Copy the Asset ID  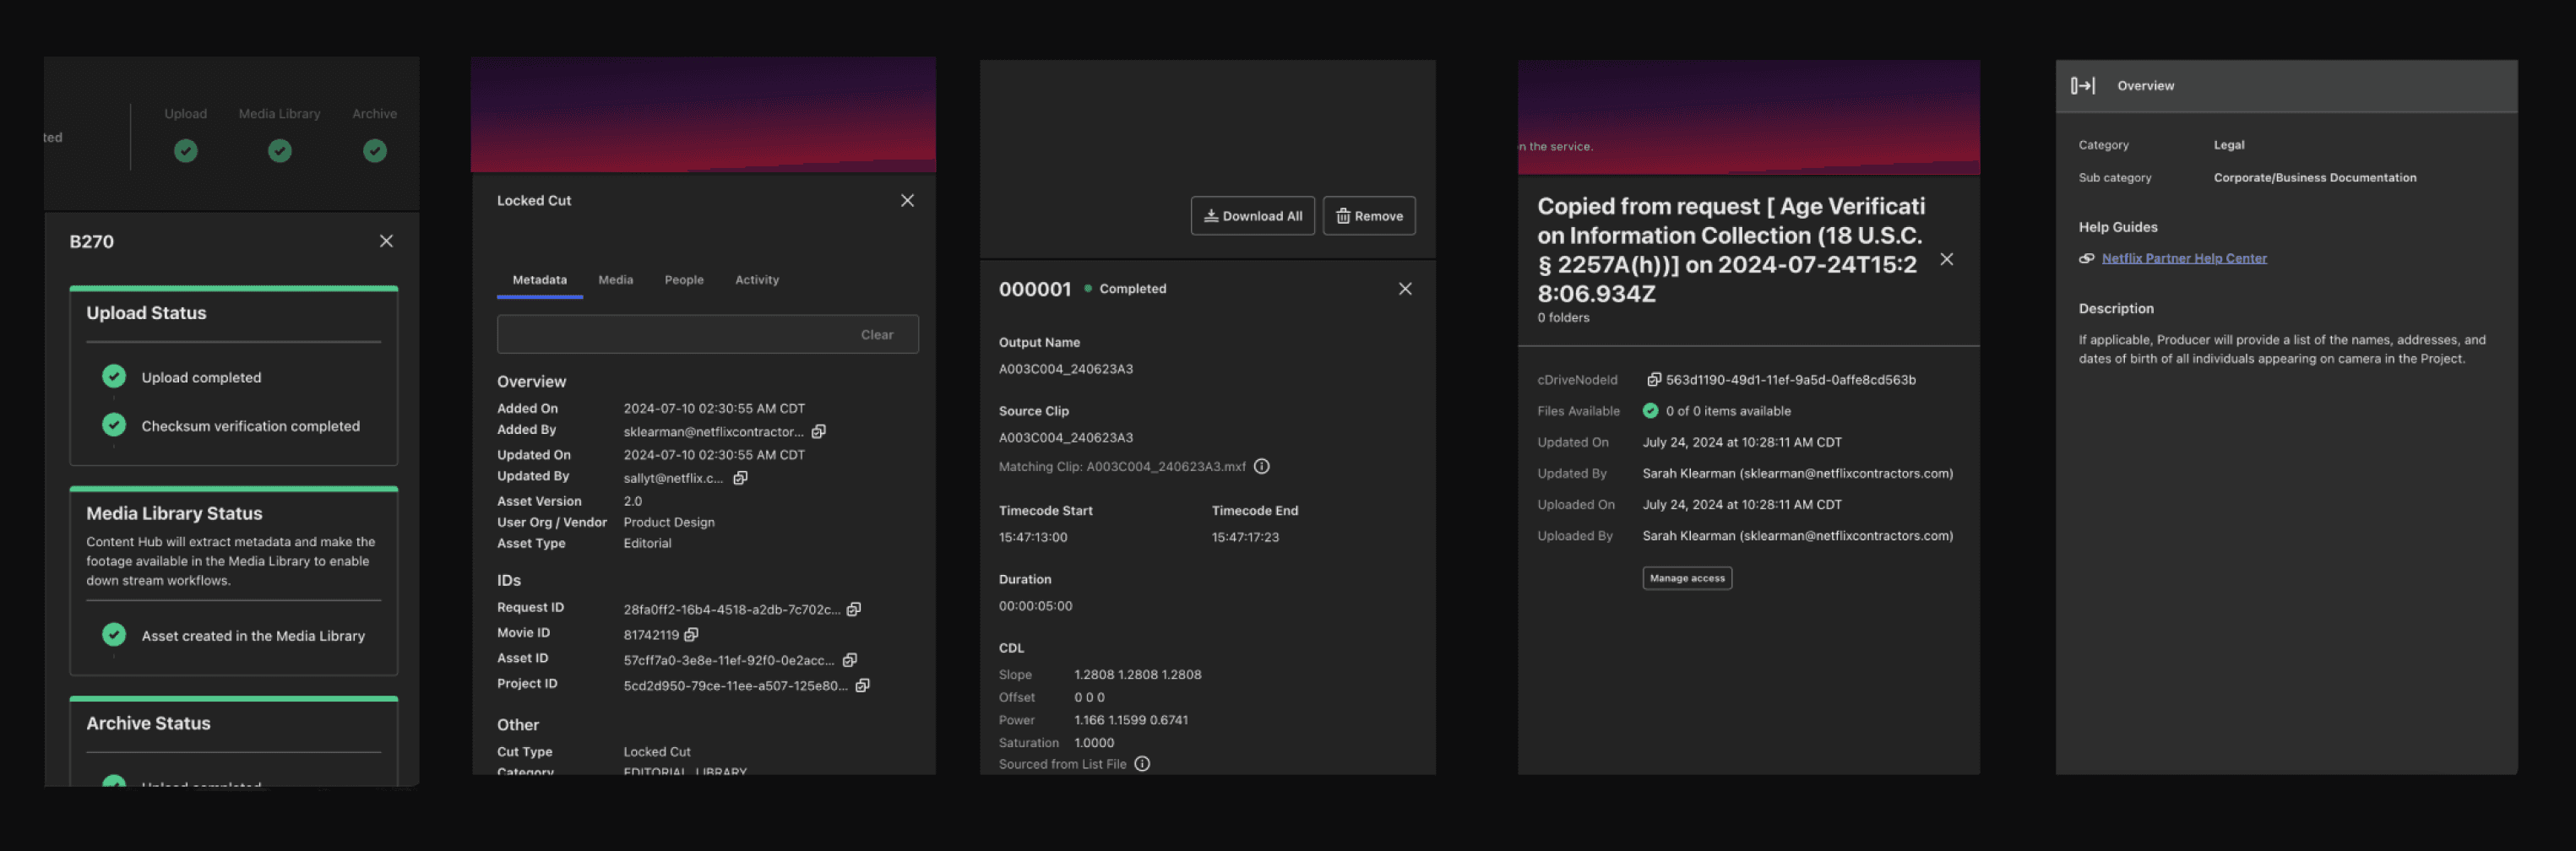click(850, 660)
